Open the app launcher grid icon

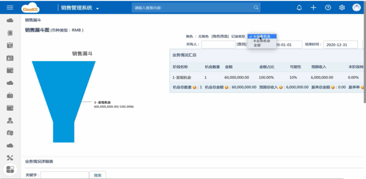click(10, 169)
